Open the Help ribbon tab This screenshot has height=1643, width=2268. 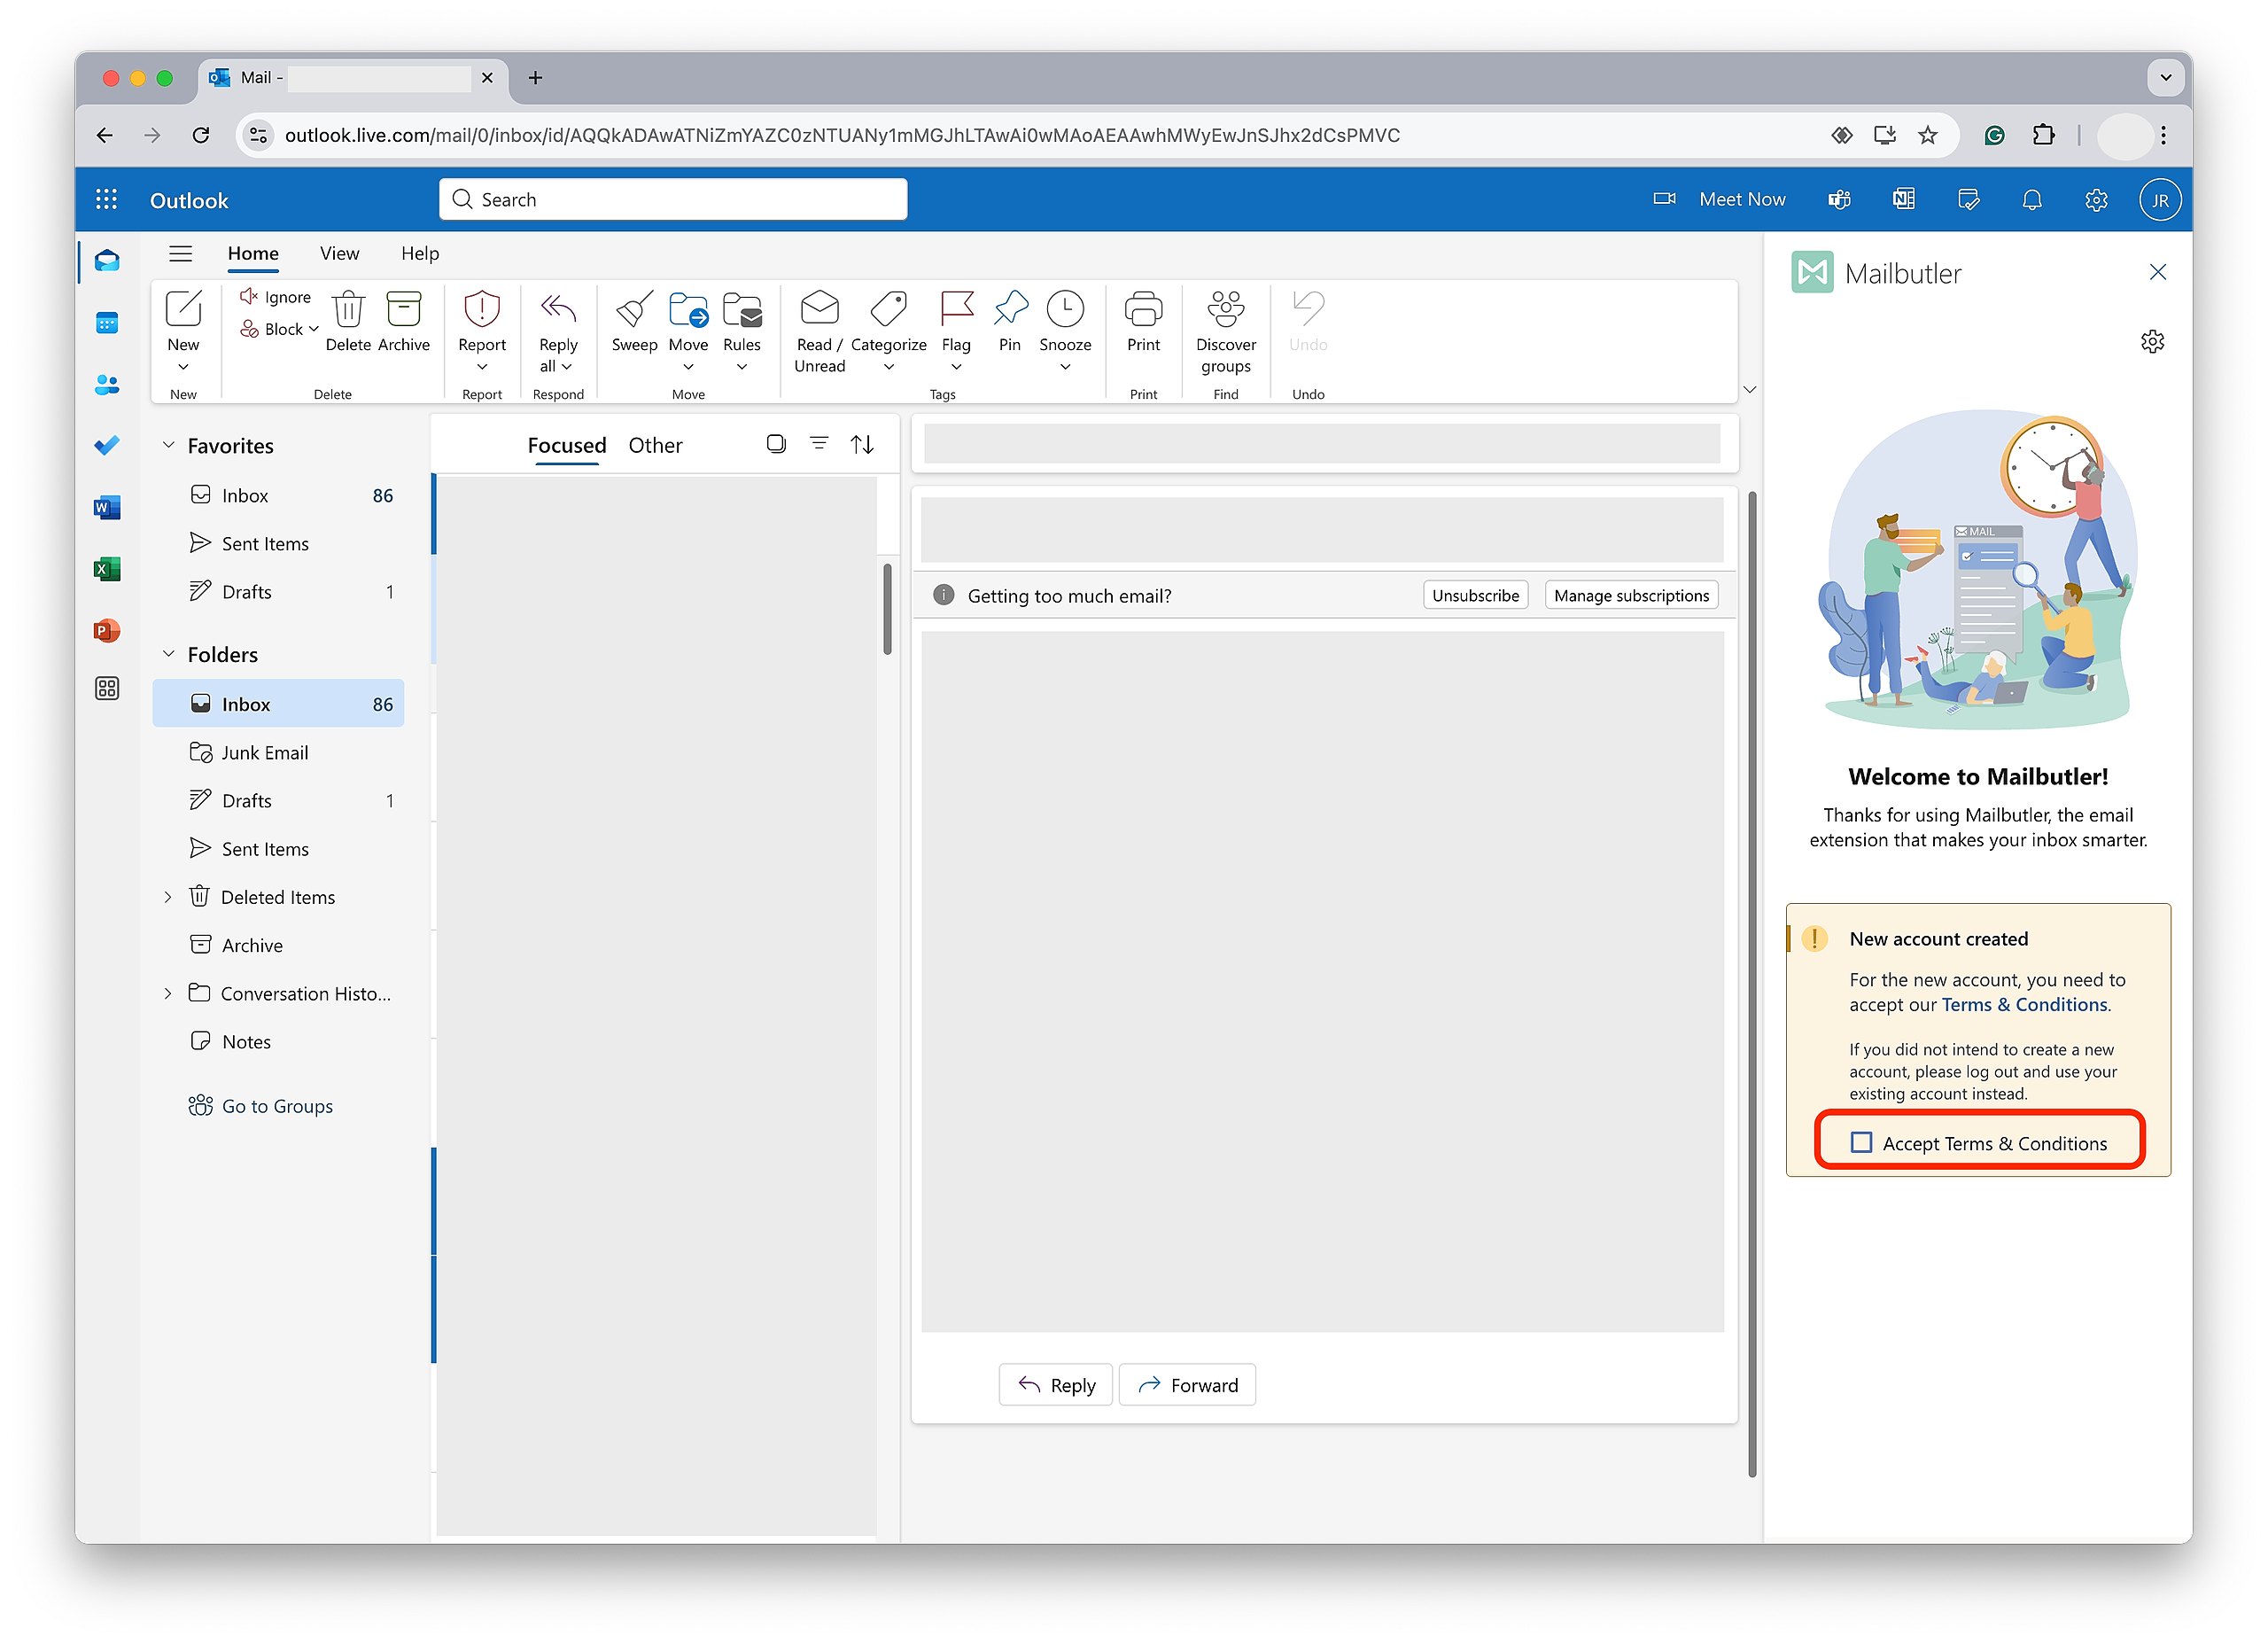coord(420,254)
